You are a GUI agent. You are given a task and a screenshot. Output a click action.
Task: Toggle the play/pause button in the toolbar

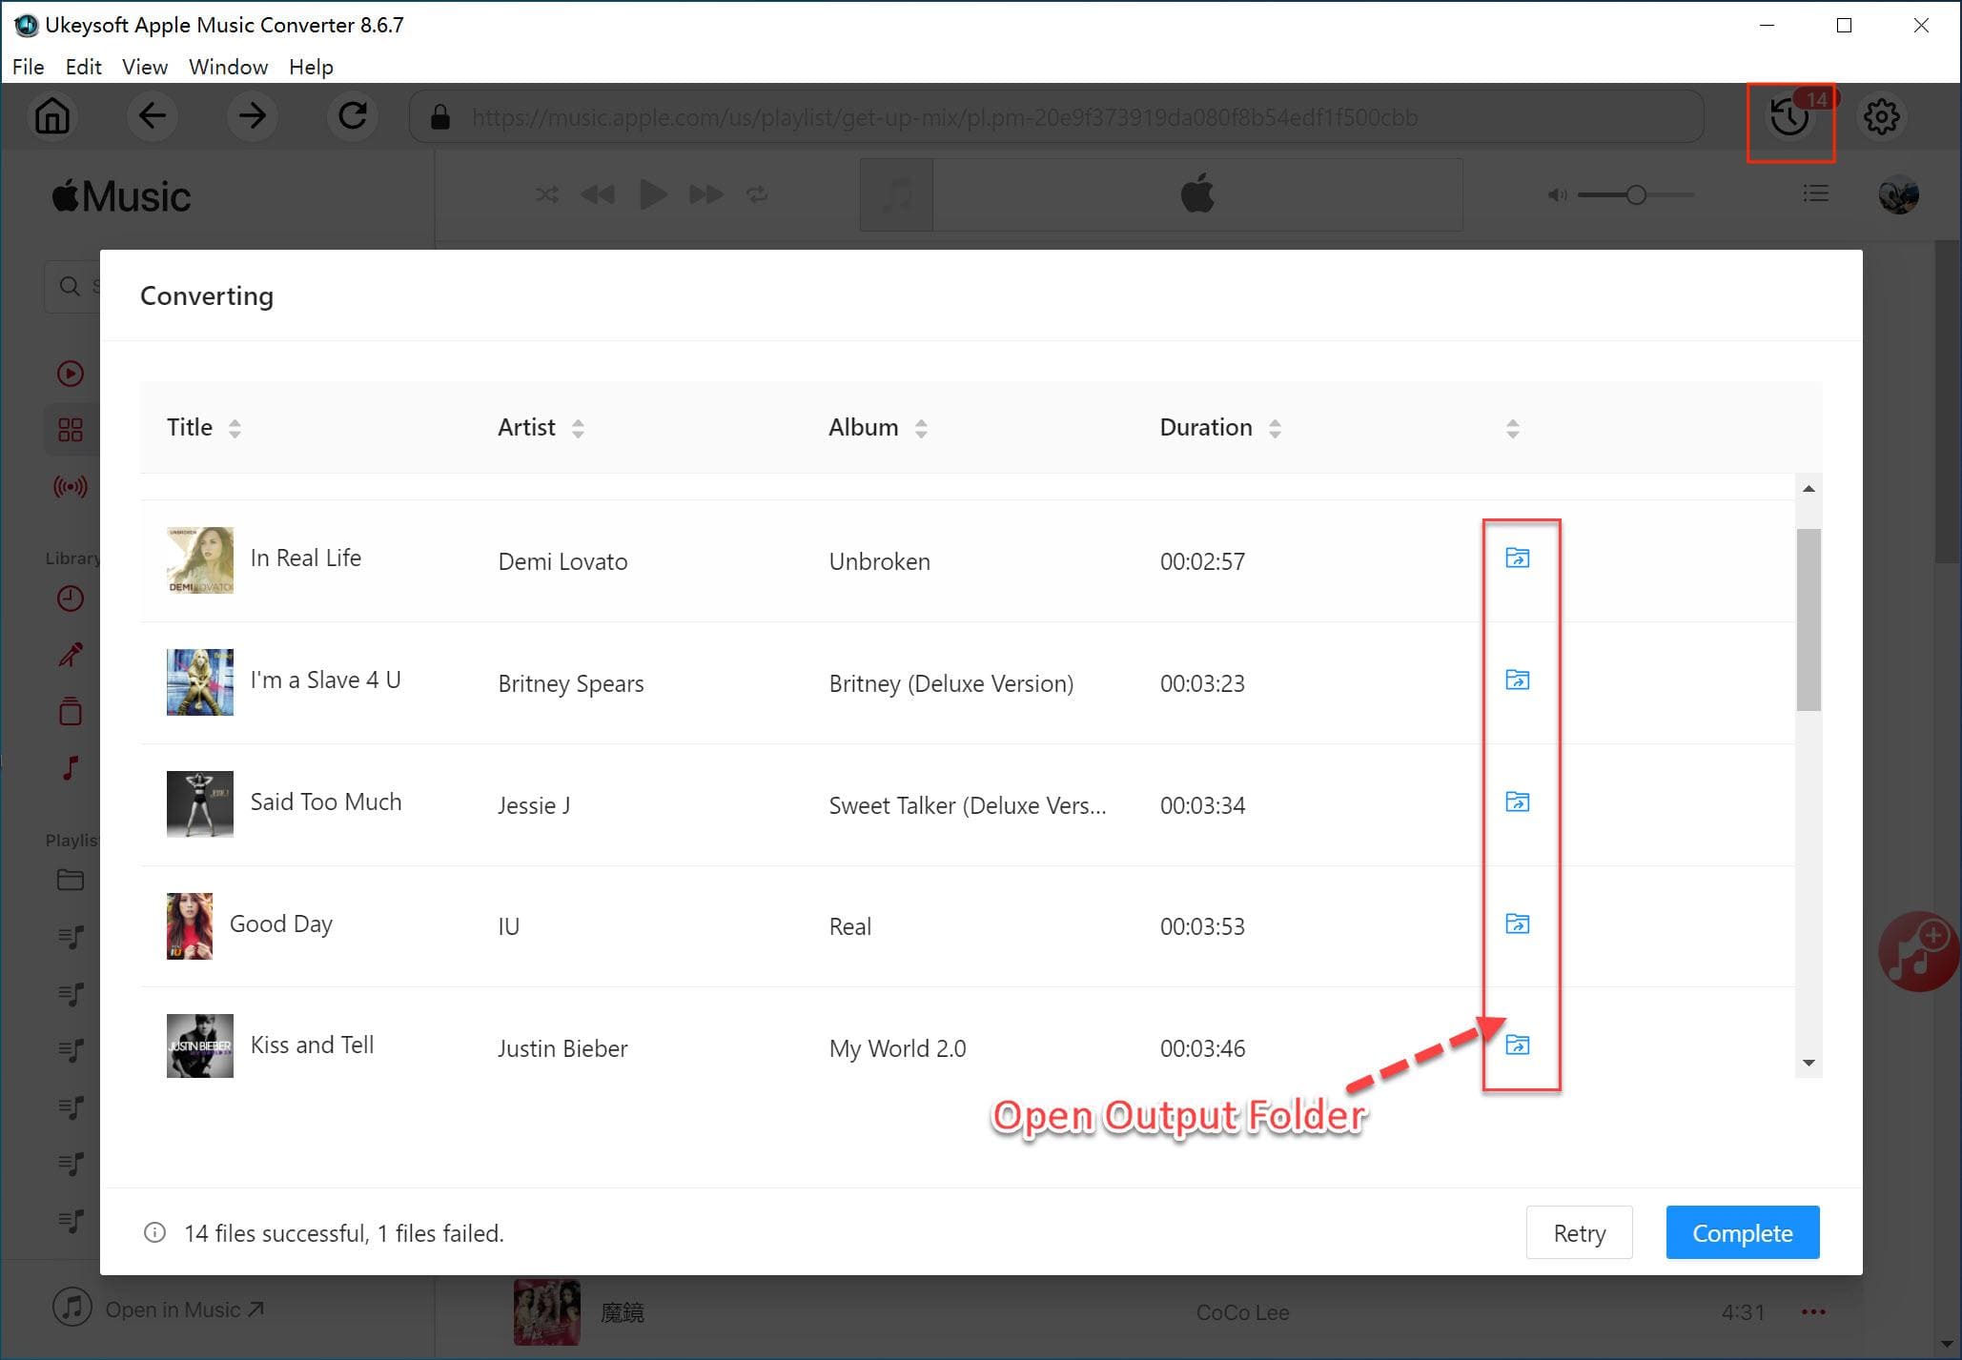(x=651, y=193)
